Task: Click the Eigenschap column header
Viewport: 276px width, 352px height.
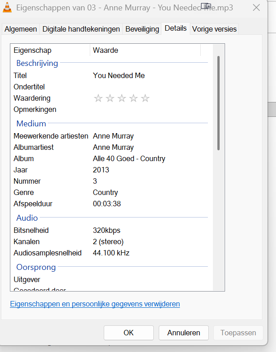Action: [x=32, y=51]
